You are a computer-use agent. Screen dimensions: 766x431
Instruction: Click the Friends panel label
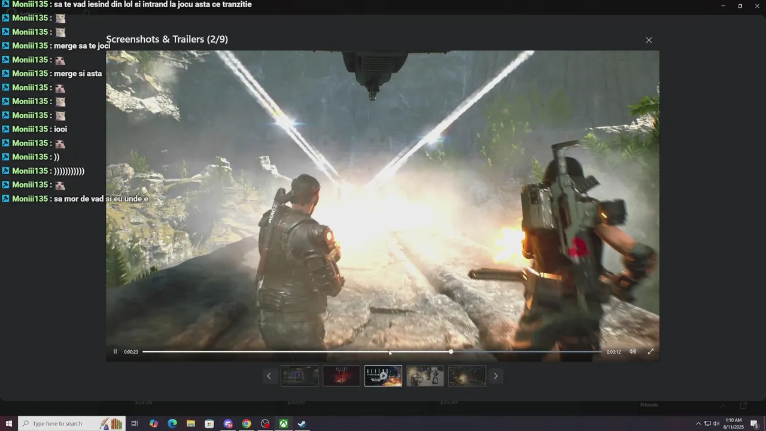(x=649, y=405)
